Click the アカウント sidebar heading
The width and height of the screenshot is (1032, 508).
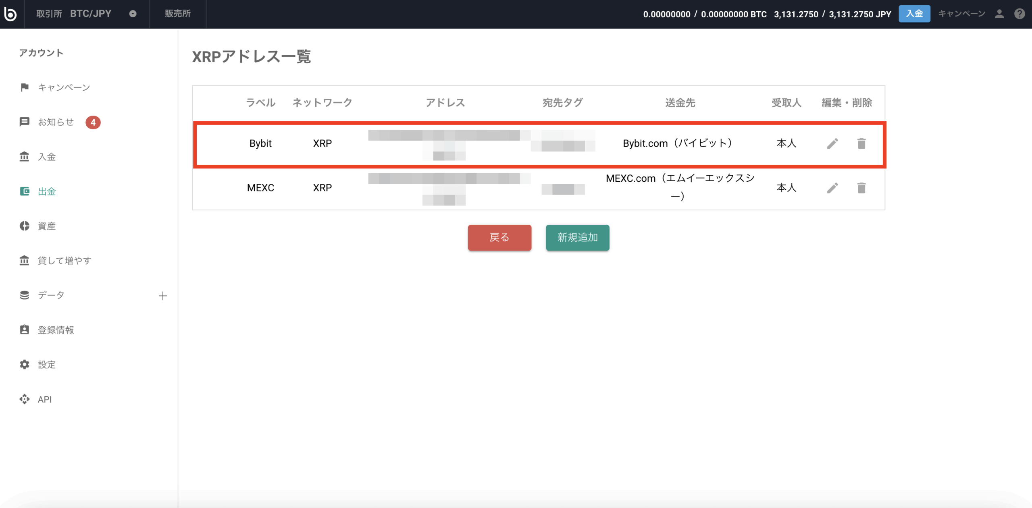(41, 53)
